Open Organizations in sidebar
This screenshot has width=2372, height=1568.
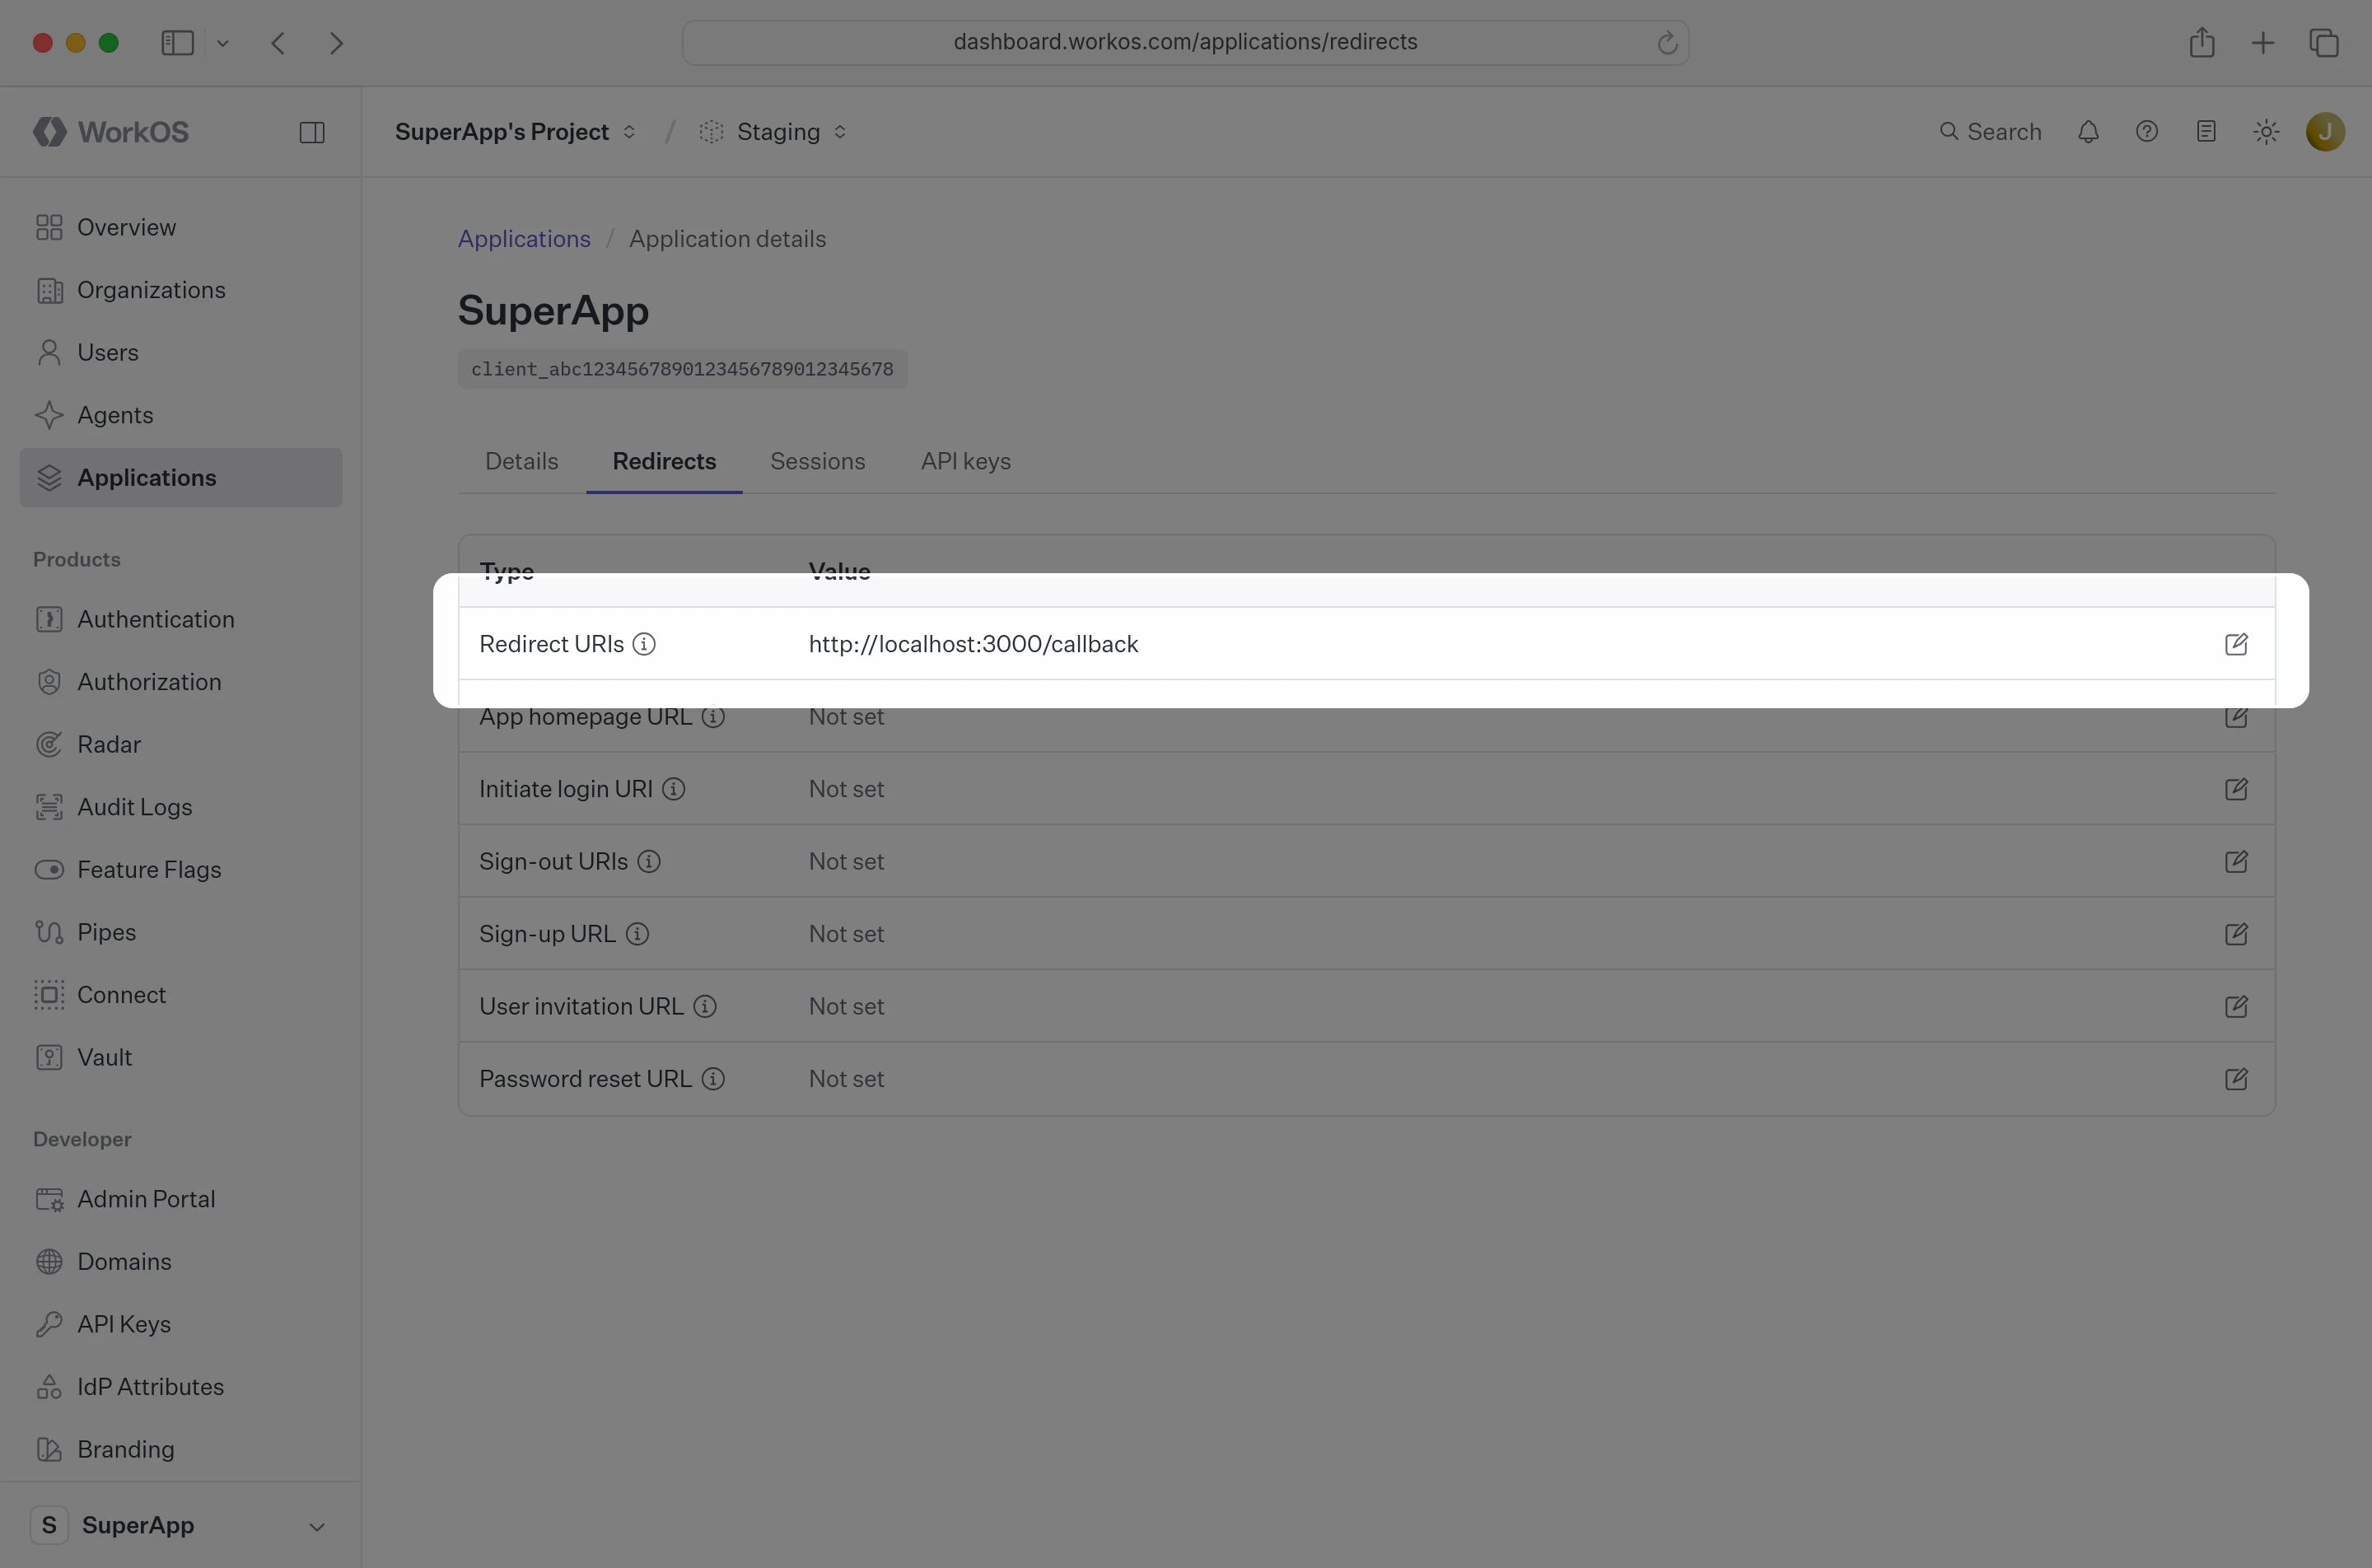(180, 290)
